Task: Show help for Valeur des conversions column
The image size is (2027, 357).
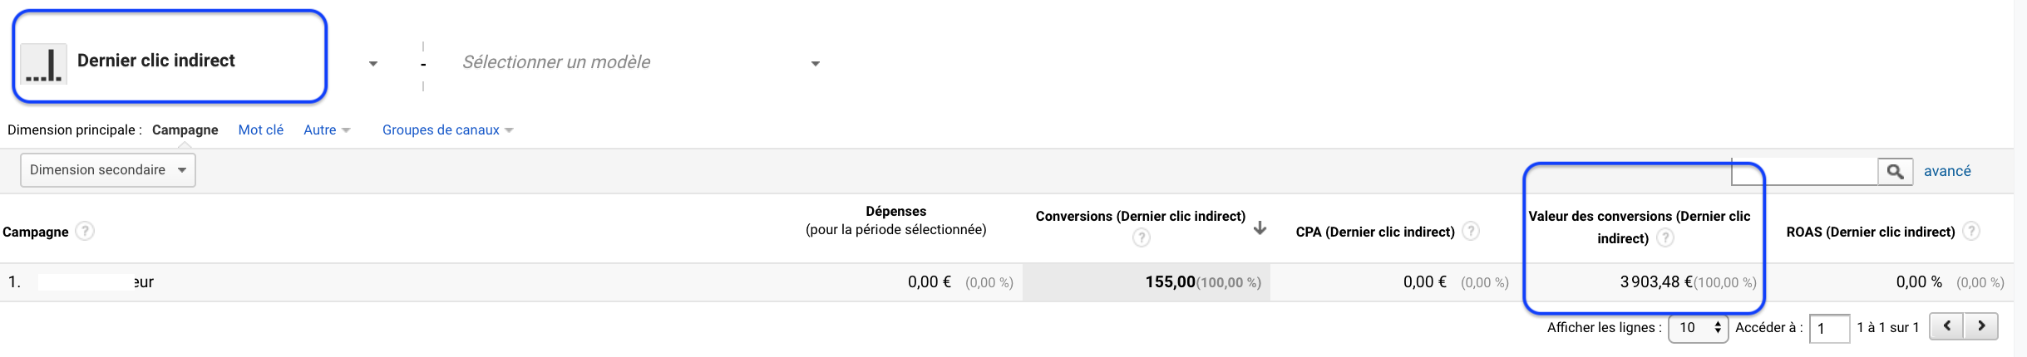Action: [x=1665, y=238]
